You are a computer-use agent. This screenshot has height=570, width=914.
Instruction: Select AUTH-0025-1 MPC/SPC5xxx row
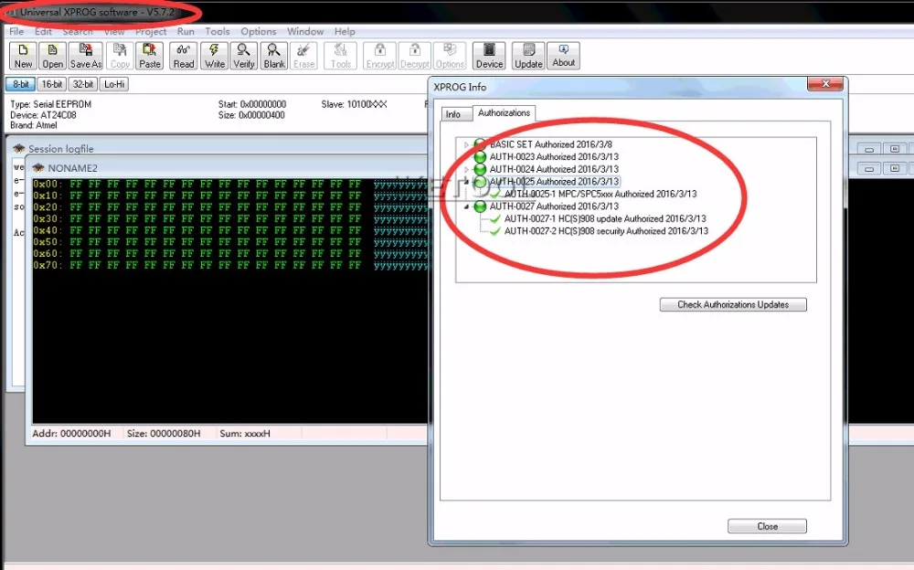pos(600,194)
